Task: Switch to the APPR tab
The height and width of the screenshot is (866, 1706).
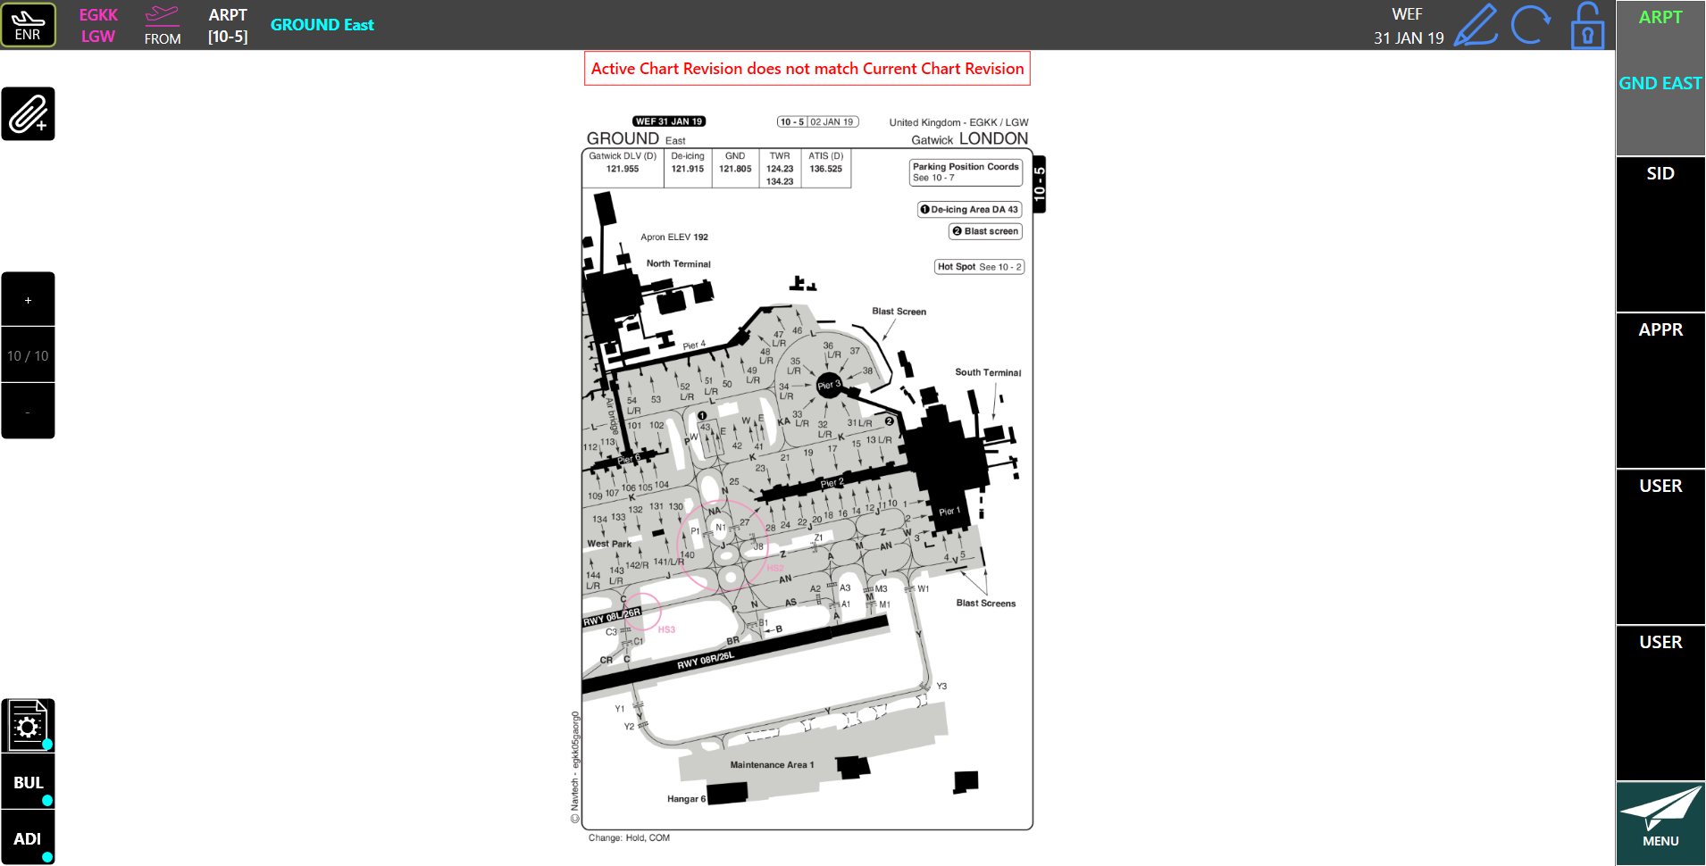Action: [x=1660, y=390]
